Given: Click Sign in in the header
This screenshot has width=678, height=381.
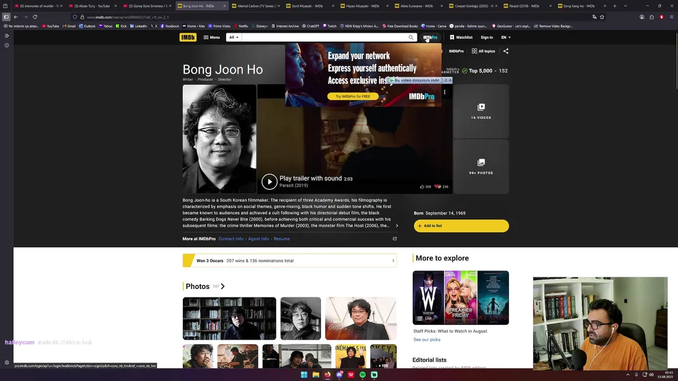Looking at the screenshot, I should click(487, 37).
